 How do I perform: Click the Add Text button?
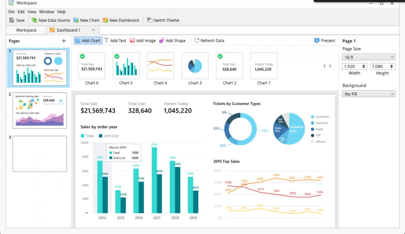115,40
